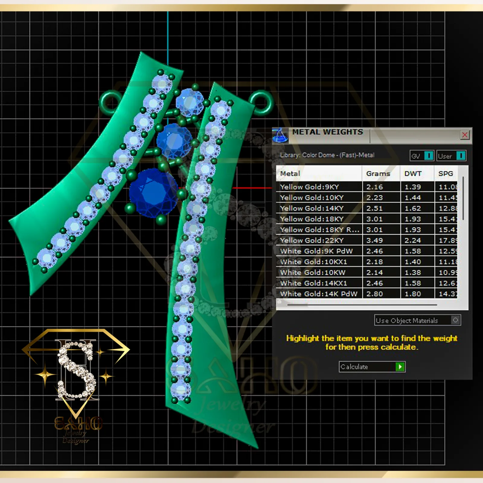Select the White Gold:10KW row
The image size is (483, 483).
pyautogui.click(x=367, y=272)
